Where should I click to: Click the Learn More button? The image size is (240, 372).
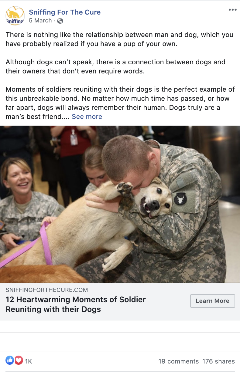click(213, 301)
